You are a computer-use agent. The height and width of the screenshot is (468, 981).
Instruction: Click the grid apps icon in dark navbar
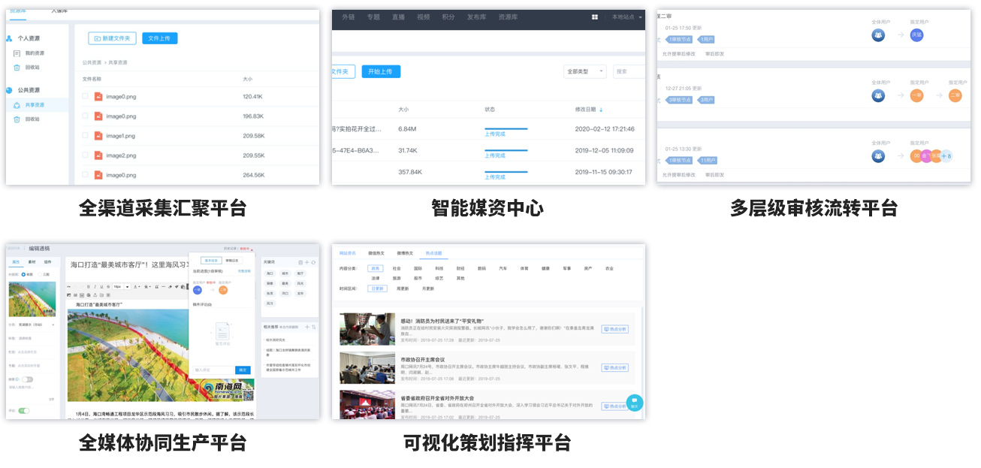(x=595, y=17)
